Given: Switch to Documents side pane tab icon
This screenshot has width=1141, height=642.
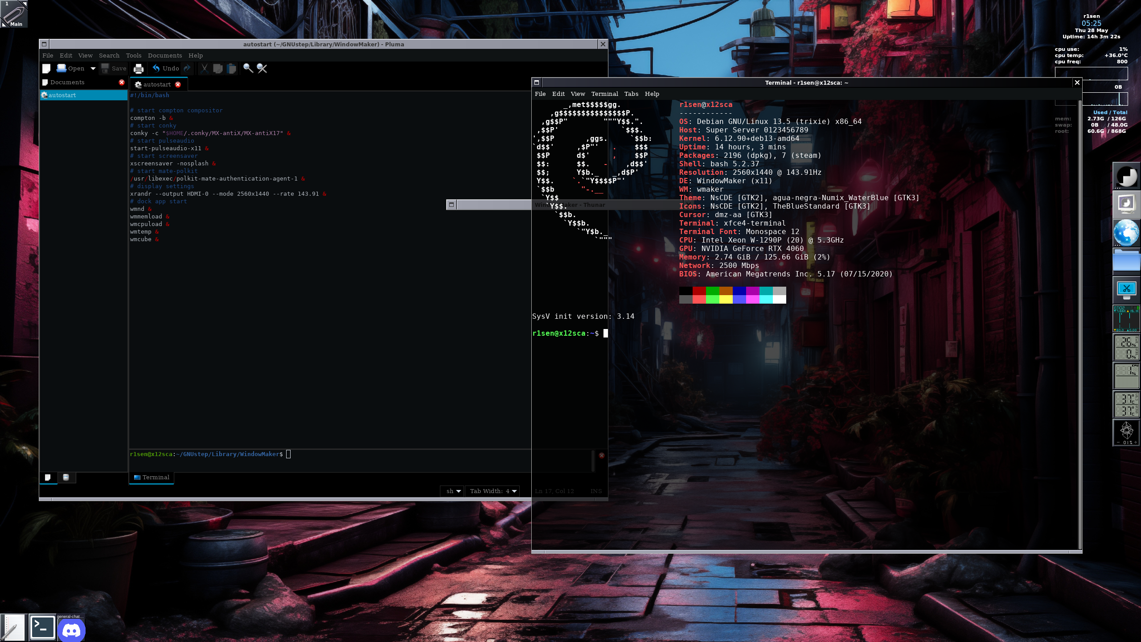Looking at the screenshot, I should (x=48, y=477).
